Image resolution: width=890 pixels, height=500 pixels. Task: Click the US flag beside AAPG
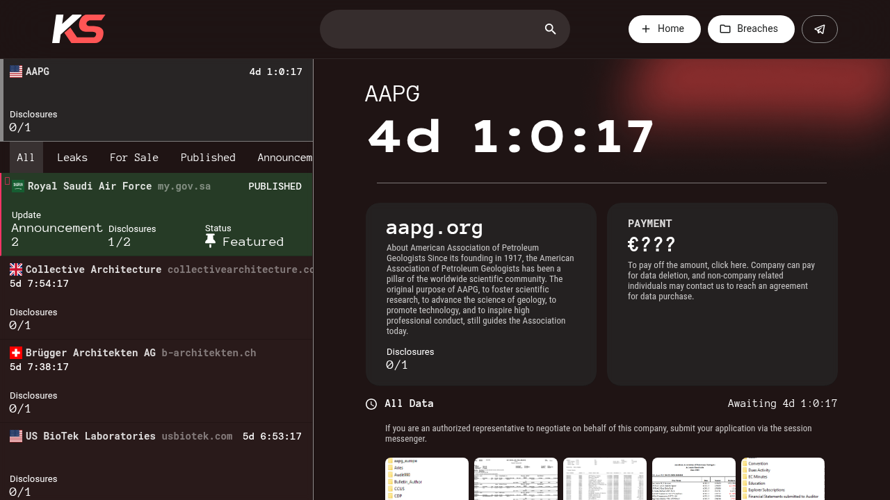[x=16, y=72]
